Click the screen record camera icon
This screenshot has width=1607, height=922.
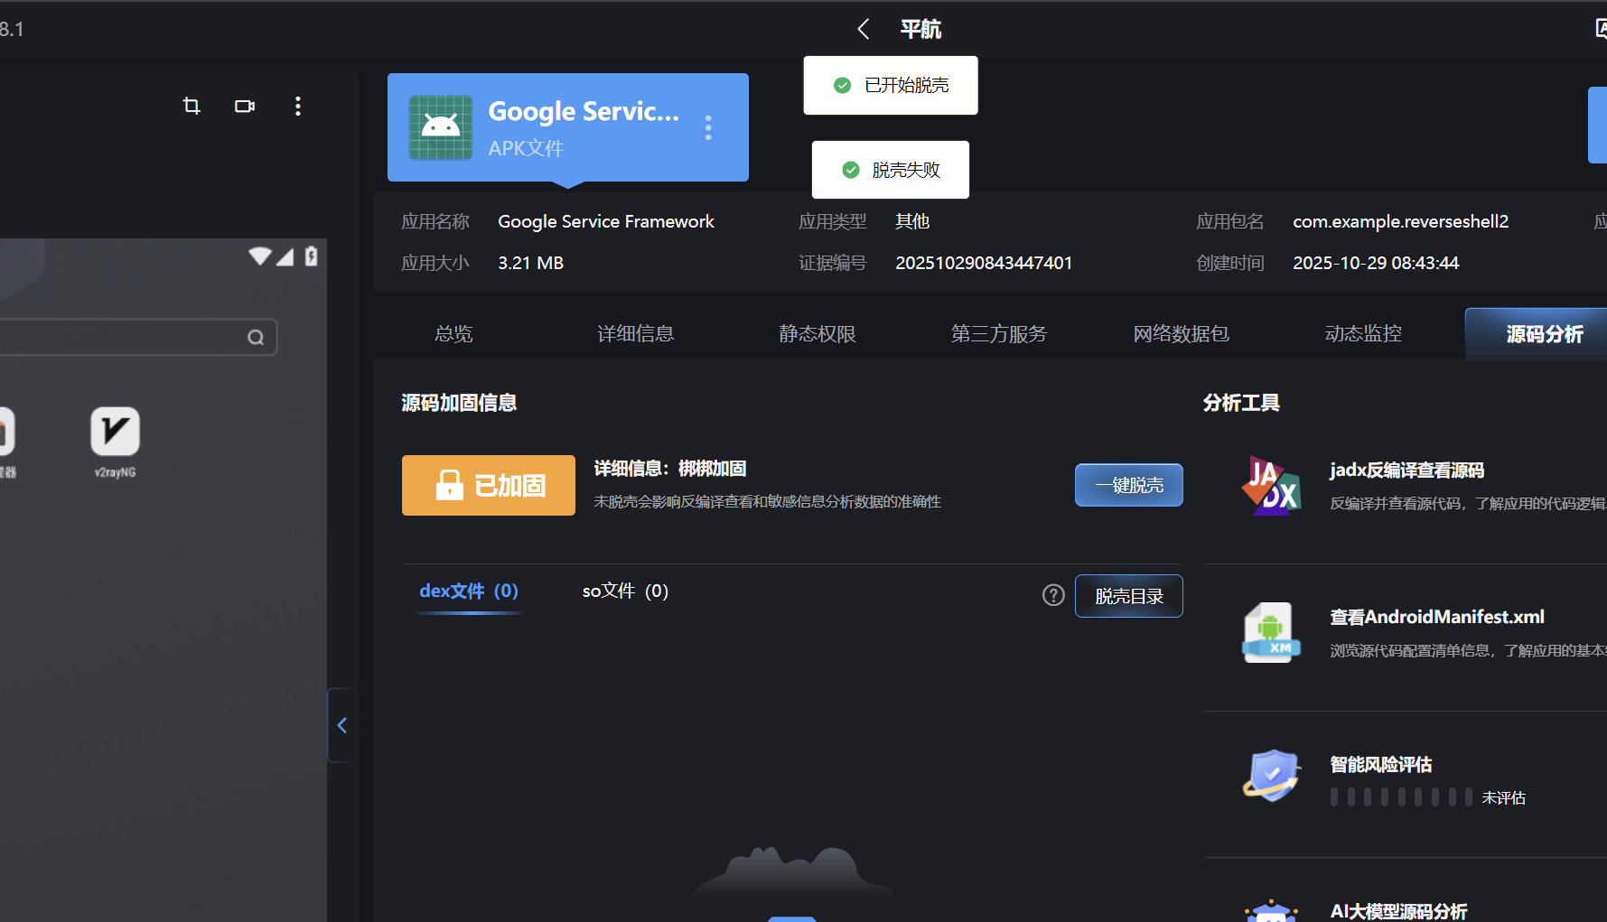tap(245, 107)
